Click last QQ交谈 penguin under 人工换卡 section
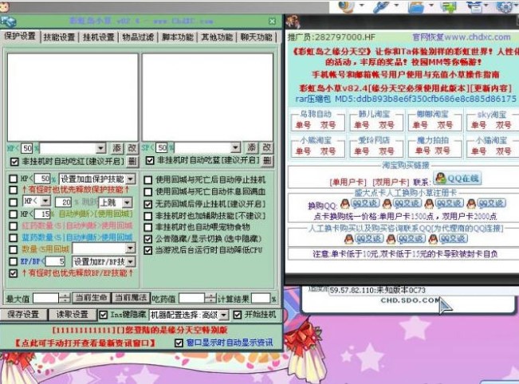 pos(447,238)
